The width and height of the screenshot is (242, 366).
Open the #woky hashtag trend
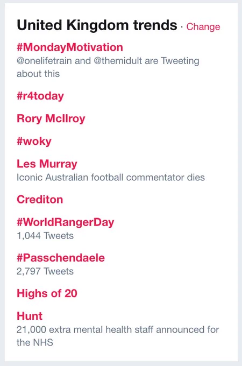pos(34,141)
